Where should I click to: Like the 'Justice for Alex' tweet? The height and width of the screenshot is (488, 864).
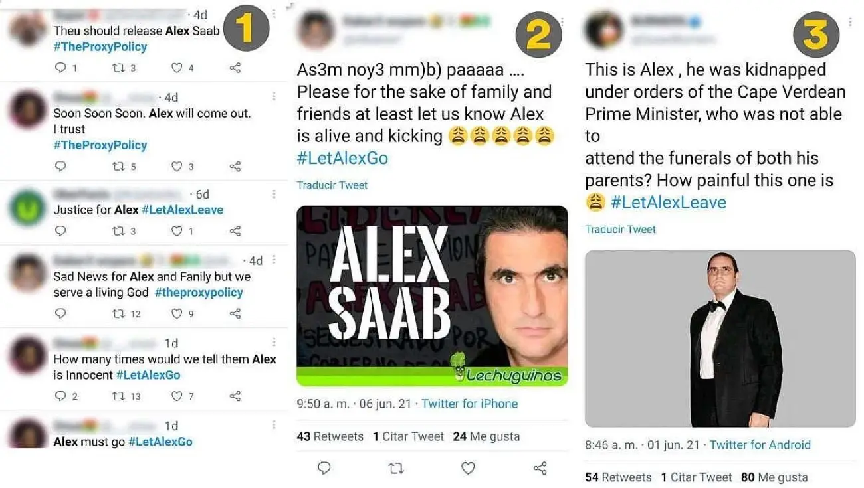pyautogui.click(x=177, y=231)
